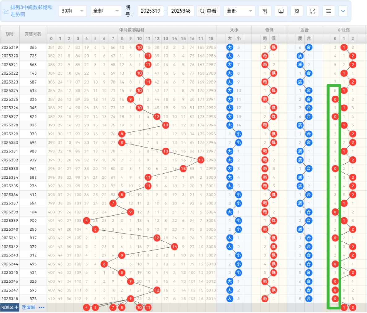Screen dimensions: 367x313
Task: Click the 期号 column header
Action: click(10, 34)
